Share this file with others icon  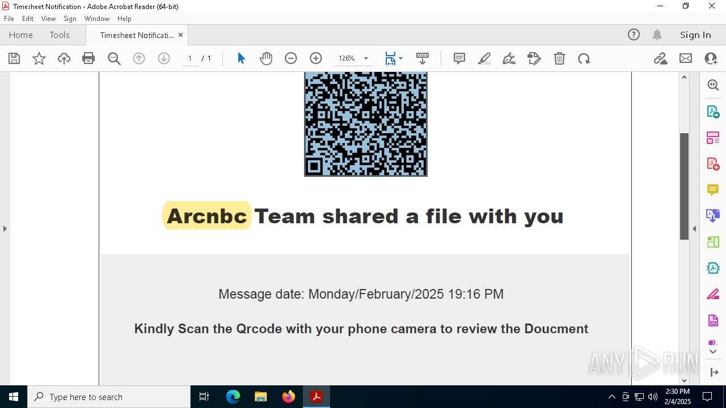tap(711, 58)
